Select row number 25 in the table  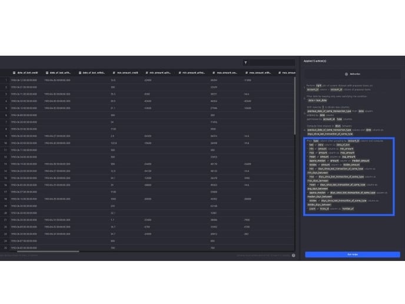(6, 248)
